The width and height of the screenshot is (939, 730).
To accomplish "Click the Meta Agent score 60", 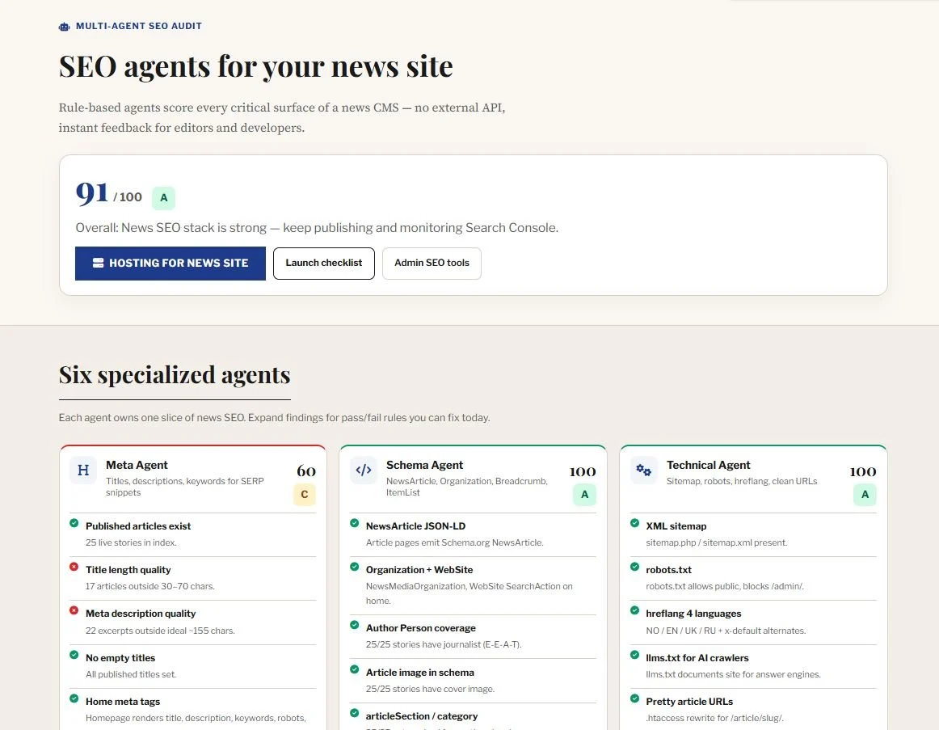I will click(x=306, y=471).
